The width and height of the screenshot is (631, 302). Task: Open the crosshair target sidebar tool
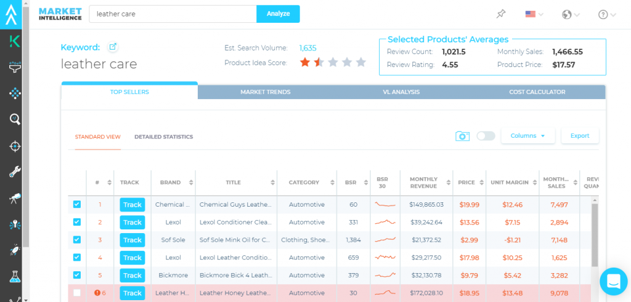(x=15, y=146)
